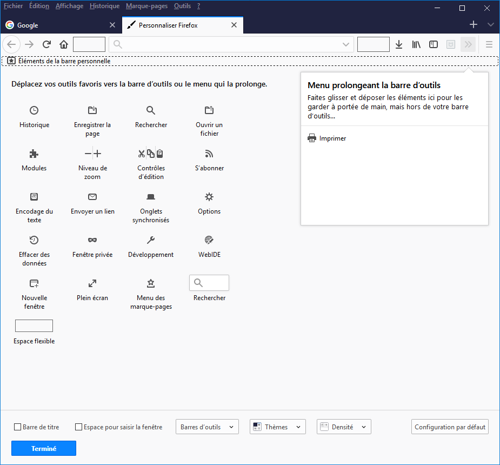Expand the URL bar history dropdown arrow

(345, 44)
